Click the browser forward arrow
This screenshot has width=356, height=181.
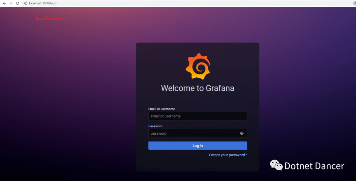[x=11, y=3]
